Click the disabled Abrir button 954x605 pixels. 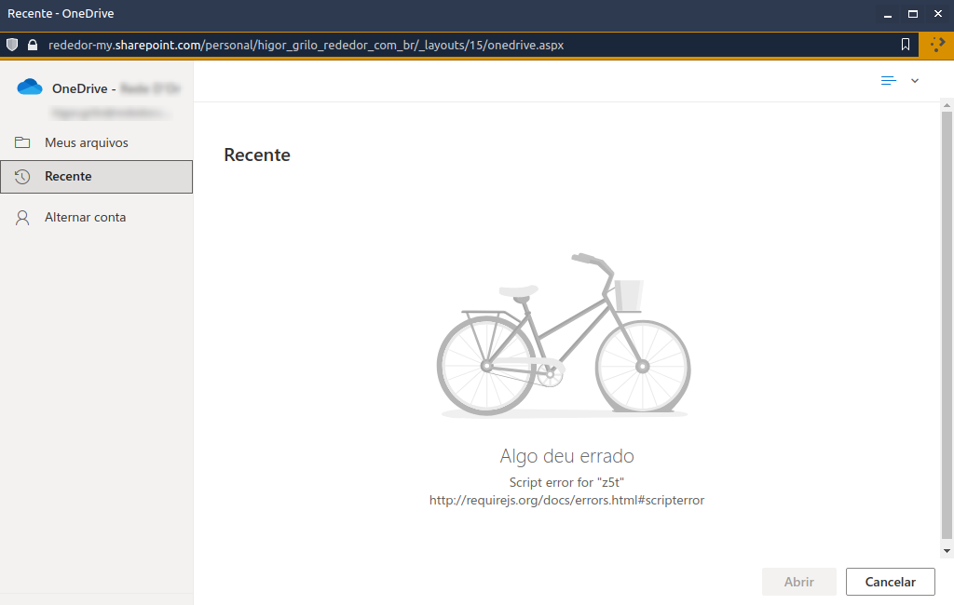pyautogui.click(x=798, y=582)
